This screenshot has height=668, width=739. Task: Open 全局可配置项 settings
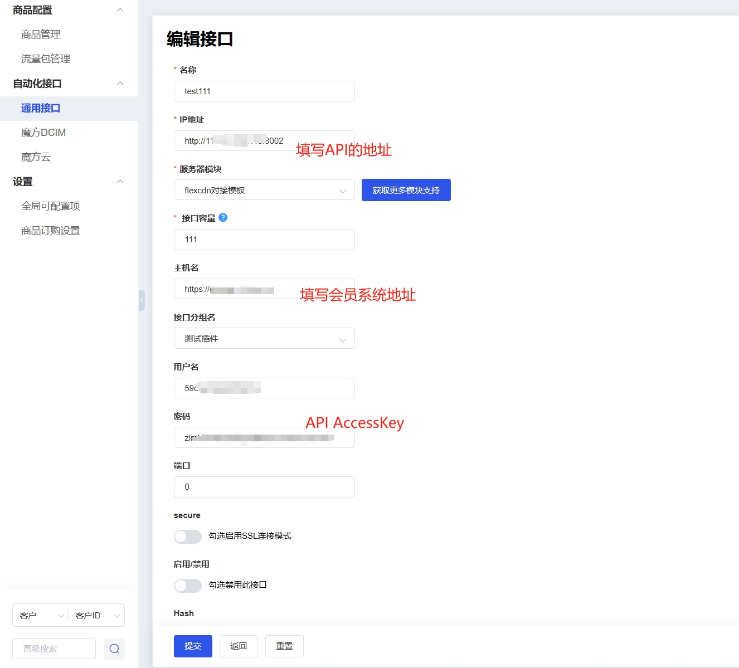(50, 206)
